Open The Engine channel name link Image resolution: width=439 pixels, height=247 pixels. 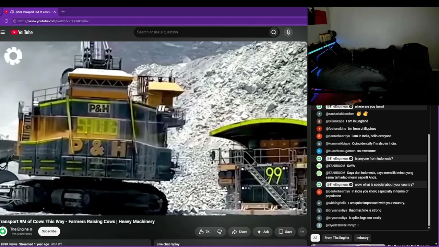(x=19, y=229)
